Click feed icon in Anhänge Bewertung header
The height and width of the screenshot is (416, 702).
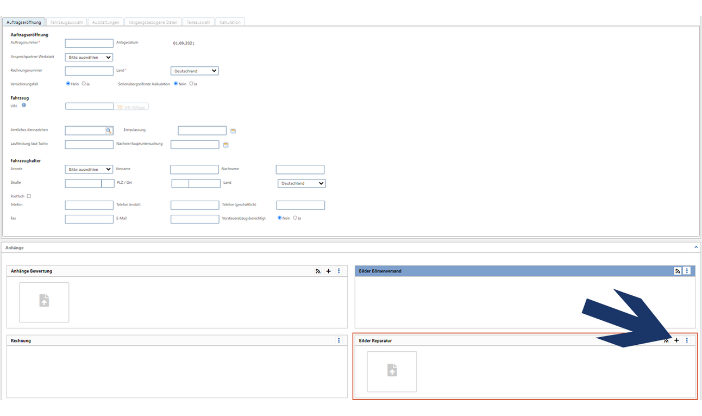pyautogui.click(x=318, y=271)
